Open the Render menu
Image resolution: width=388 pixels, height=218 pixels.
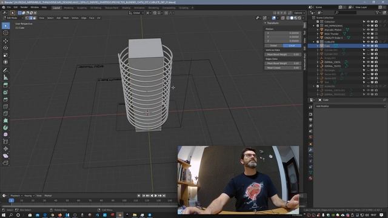pyautogui.click(x=24, y=7)
